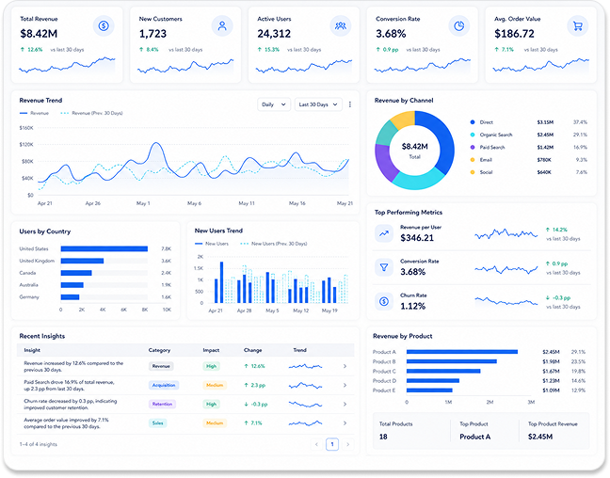Image resolution: width=610 pixels, height=478 pixels.
Task: Click the Canada bar
Action: point(76,273)
